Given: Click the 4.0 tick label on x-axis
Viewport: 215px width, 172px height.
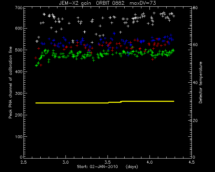Looking at the screenshot, I should pos(149,162).
